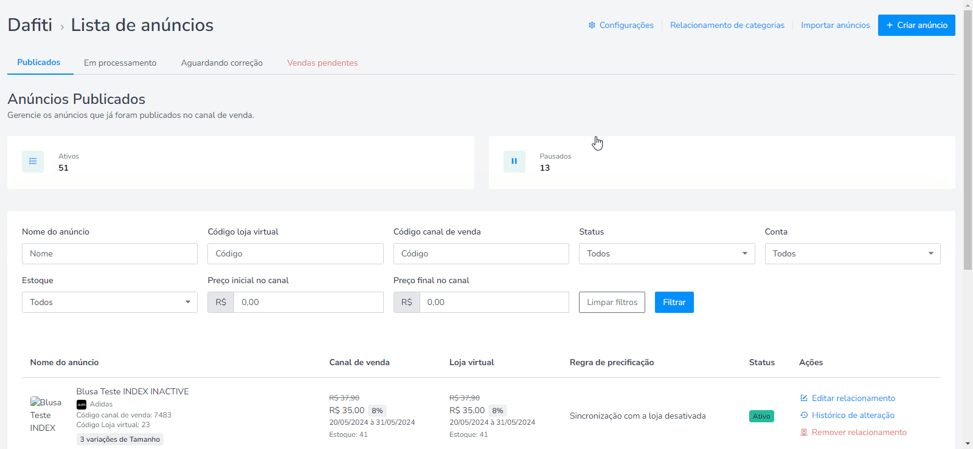Click the Histórico de alteração clock icon
The image size is (973, 449).
pyautogui.click(x=804, y=415)
